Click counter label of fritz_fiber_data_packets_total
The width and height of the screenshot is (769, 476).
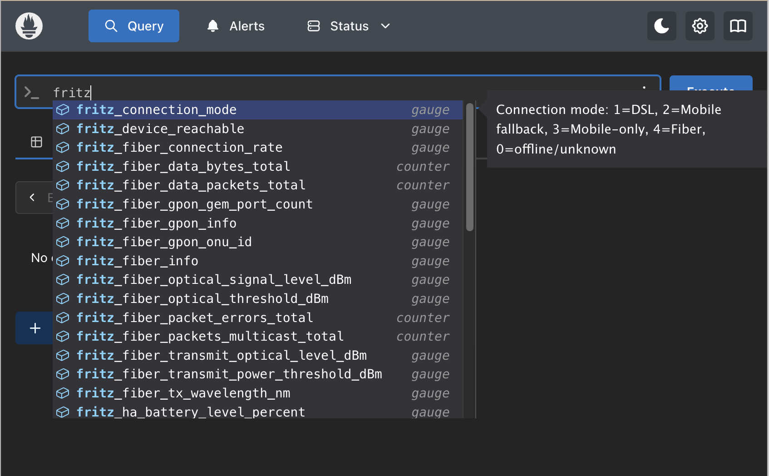(423, 185)
